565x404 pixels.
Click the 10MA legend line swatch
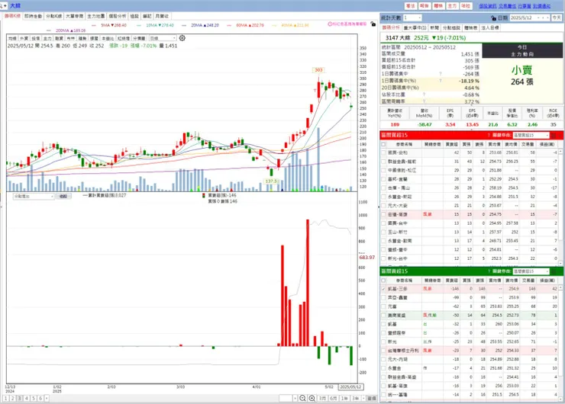pyautogui.click(x=139, y=26)
